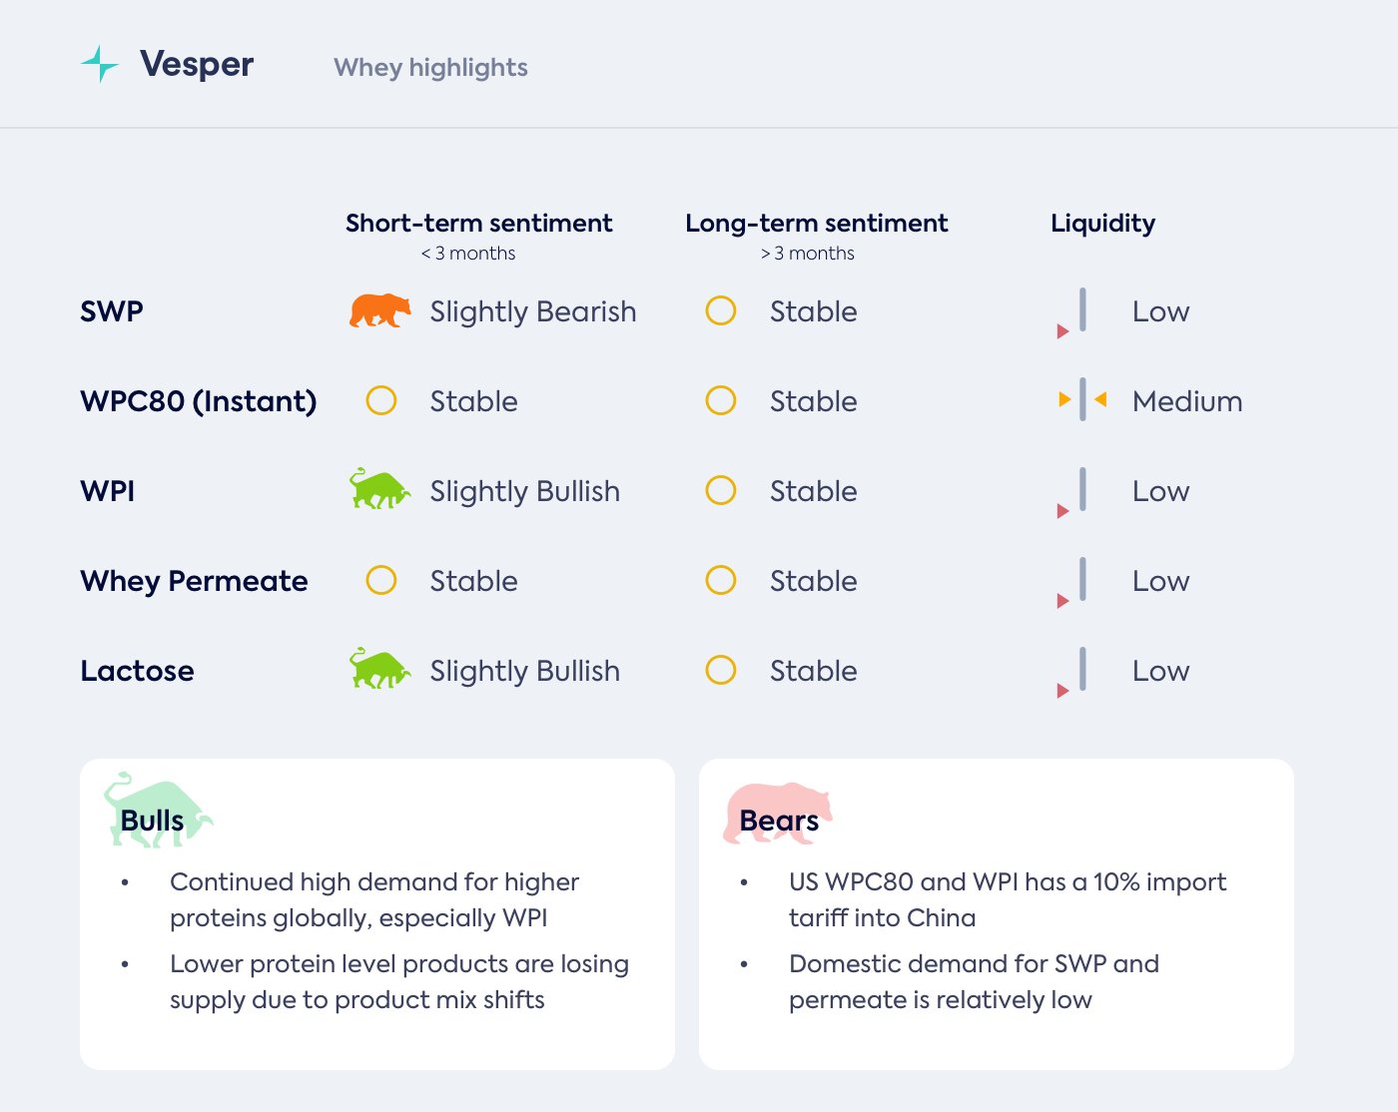Click the Whey Permeate row label
Viewport: 1398px width, 1112px height.
(x=194, y=580)
